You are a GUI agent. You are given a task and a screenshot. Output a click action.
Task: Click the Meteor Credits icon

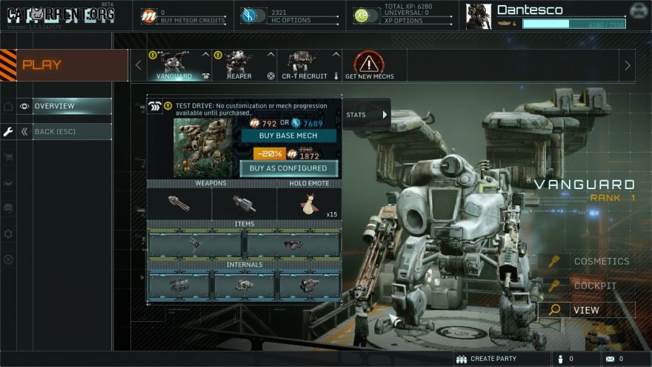(x=149, y=16)
